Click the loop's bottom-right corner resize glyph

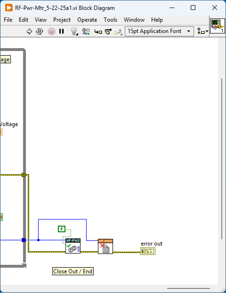pos(24,265)
